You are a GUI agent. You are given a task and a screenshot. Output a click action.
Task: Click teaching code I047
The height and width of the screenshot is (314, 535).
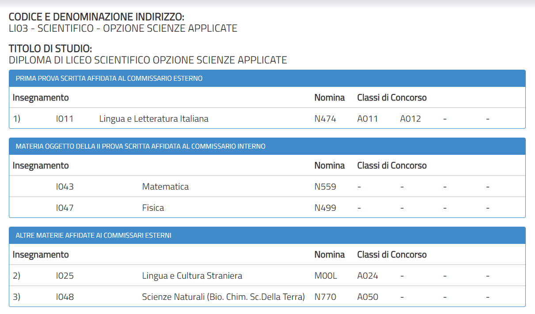(x=65, y=208)
